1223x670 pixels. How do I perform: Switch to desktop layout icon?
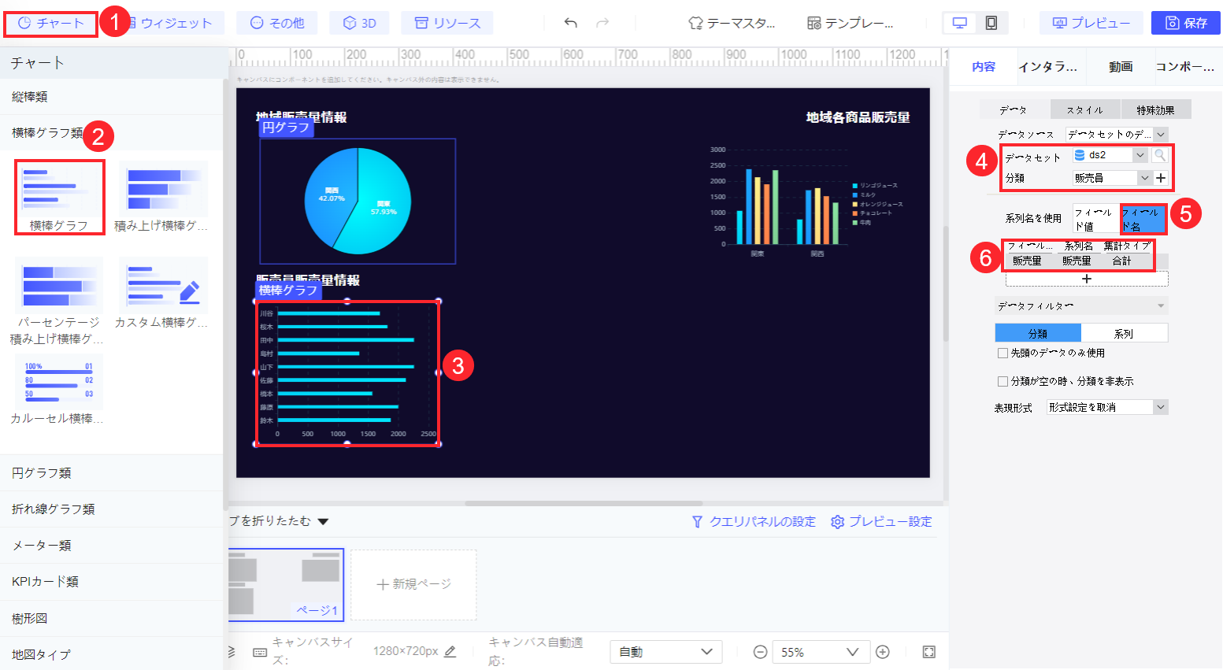[960, 23]
